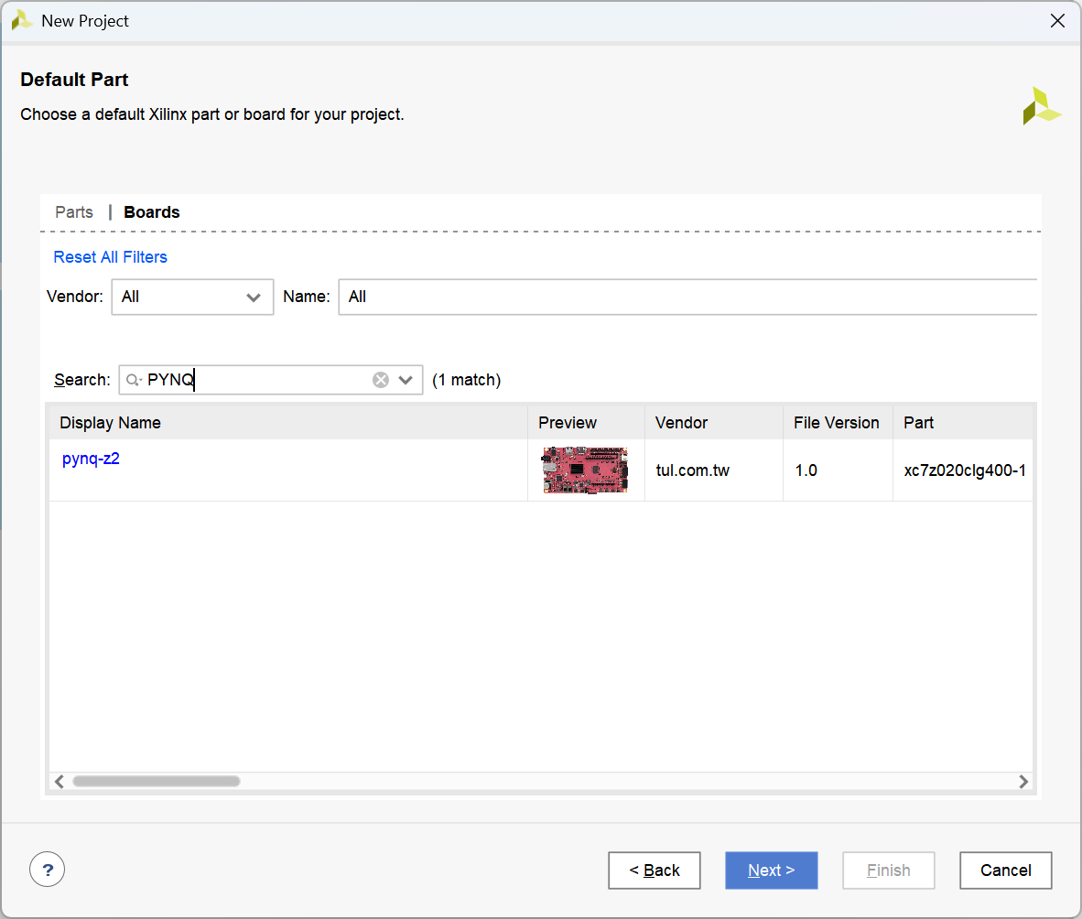Sort by Vendor column header
The width and height of the screenshot is (1082, 919).
(713, 422)
